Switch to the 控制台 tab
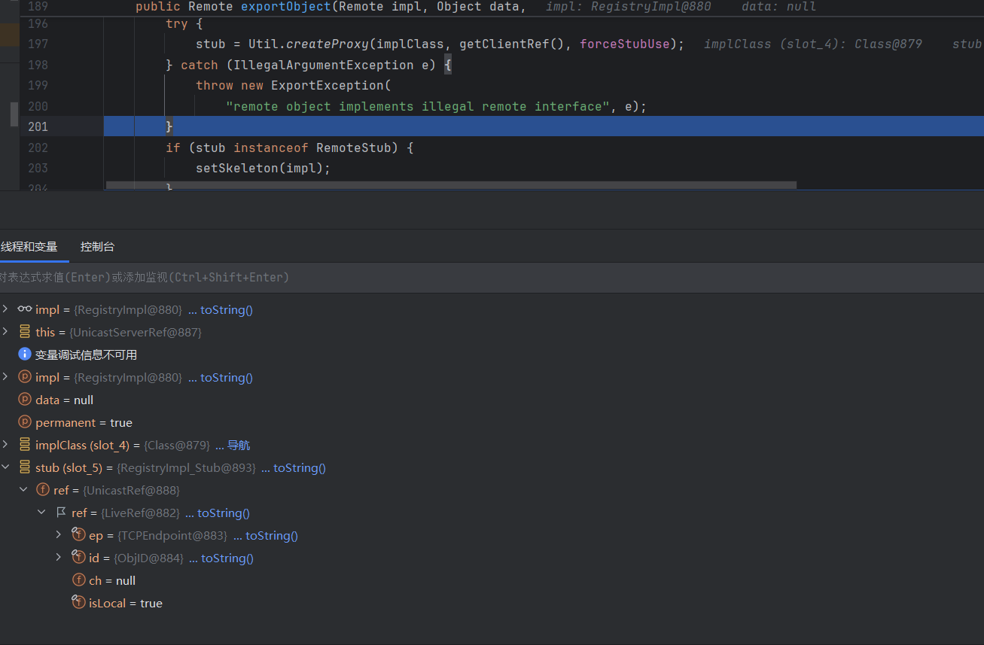The width and height of the screenshot is (984, 645). (x=97, y=247)
